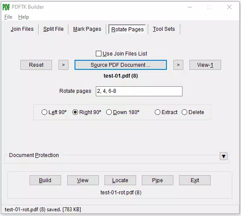
Task: Enable the Use Join Files List checkbox
Action: coord(98,54)
